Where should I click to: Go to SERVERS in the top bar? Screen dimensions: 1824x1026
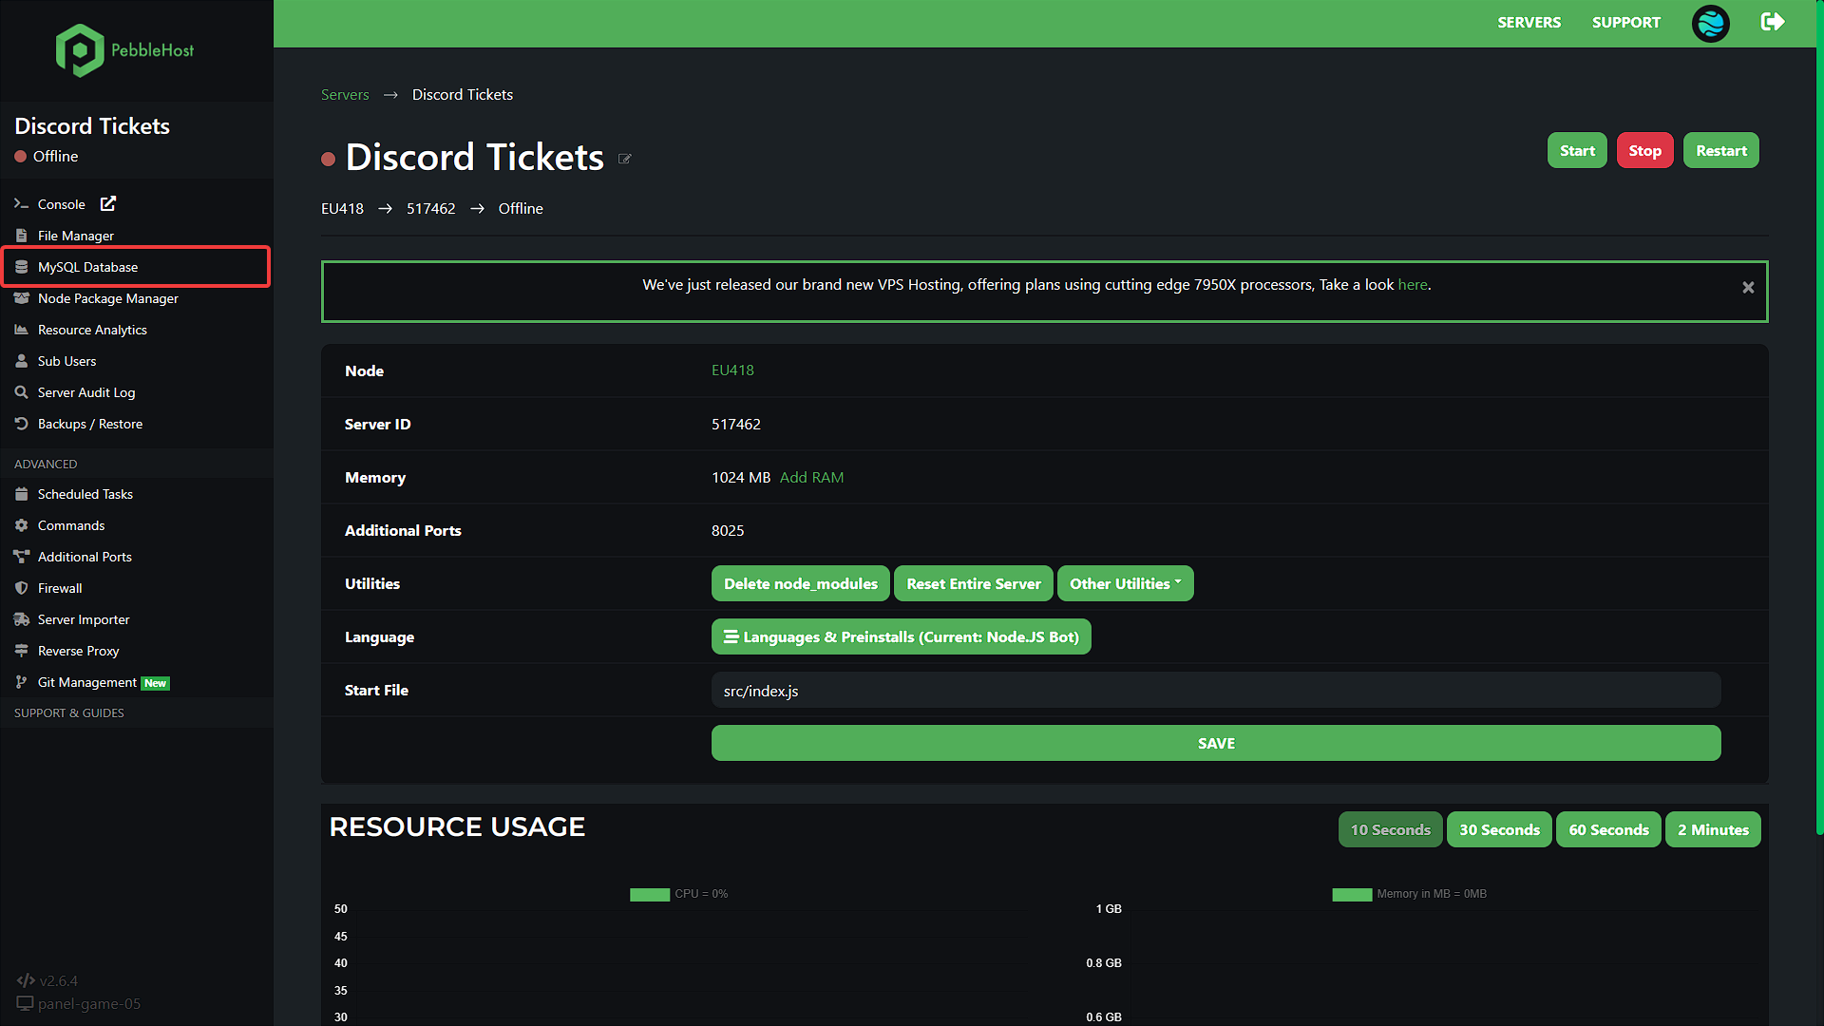pyautogui.click(x=1529, y=22)
